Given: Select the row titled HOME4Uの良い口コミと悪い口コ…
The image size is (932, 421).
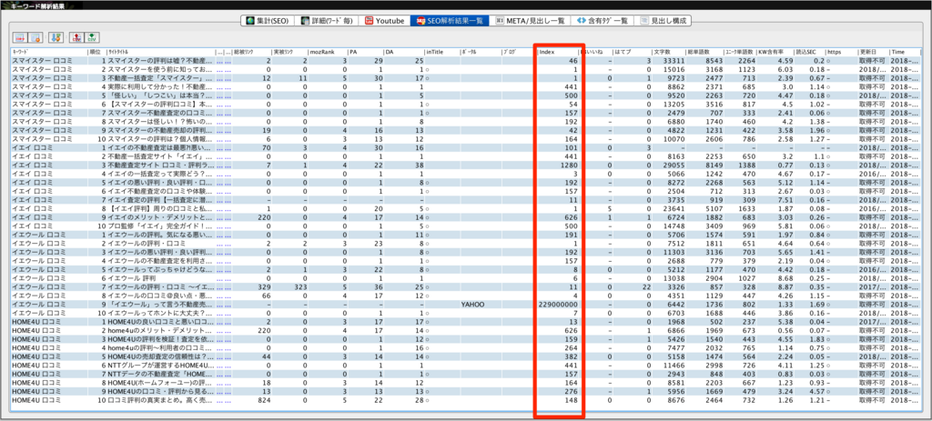Looking at the screenshot, I should point(465,322).
